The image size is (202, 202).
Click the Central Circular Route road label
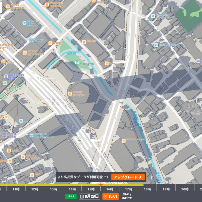[69, 122]
